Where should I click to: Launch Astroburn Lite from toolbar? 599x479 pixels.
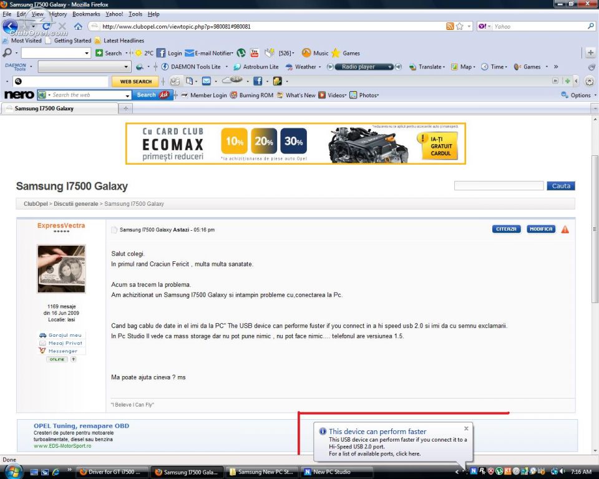(256, 67)
